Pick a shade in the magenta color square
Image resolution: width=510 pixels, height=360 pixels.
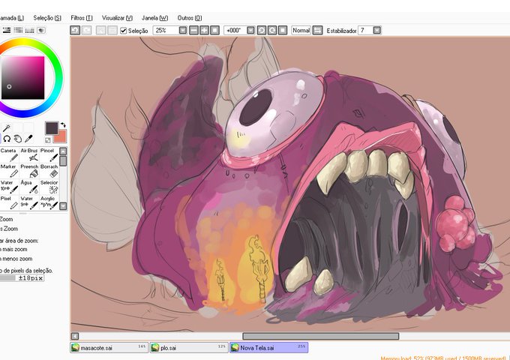coord(22,78)
